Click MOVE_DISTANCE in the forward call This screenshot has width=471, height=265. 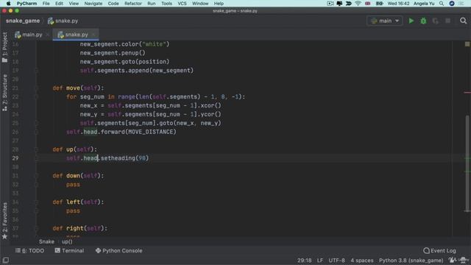[150, 132]
